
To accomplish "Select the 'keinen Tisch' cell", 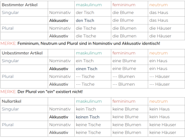I will coord(93,117).
